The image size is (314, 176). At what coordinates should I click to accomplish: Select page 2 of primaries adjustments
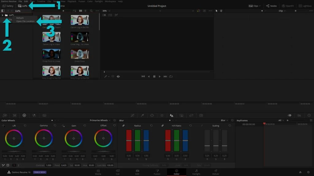click(x=19, y=165)
